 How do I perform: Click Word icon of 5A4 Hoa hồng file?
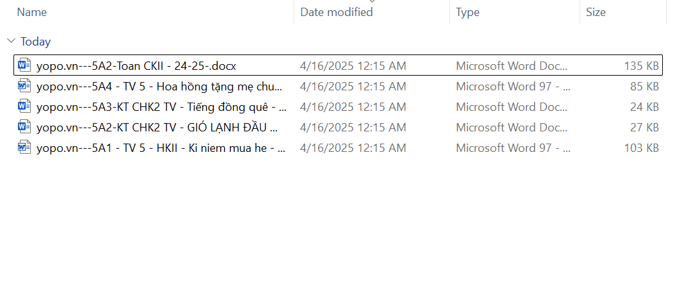[24, 86]
